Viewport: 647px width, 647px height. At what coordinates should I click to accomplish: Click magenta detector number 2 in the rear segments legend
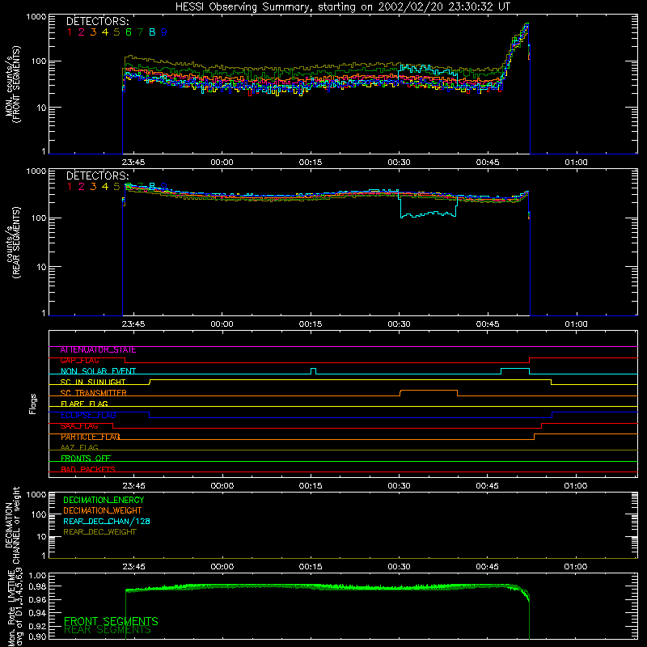(x=82, y=187)
